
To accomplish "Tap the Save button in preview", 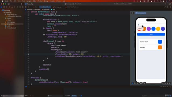I will coord(151,34).
